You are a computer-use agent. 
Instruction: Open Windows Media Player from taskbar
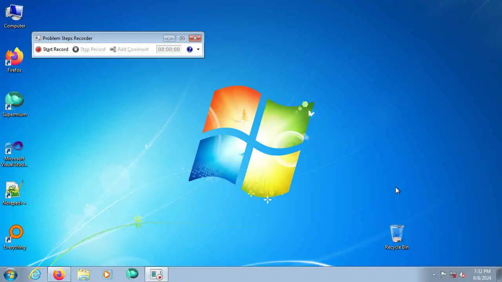(107, 275)
